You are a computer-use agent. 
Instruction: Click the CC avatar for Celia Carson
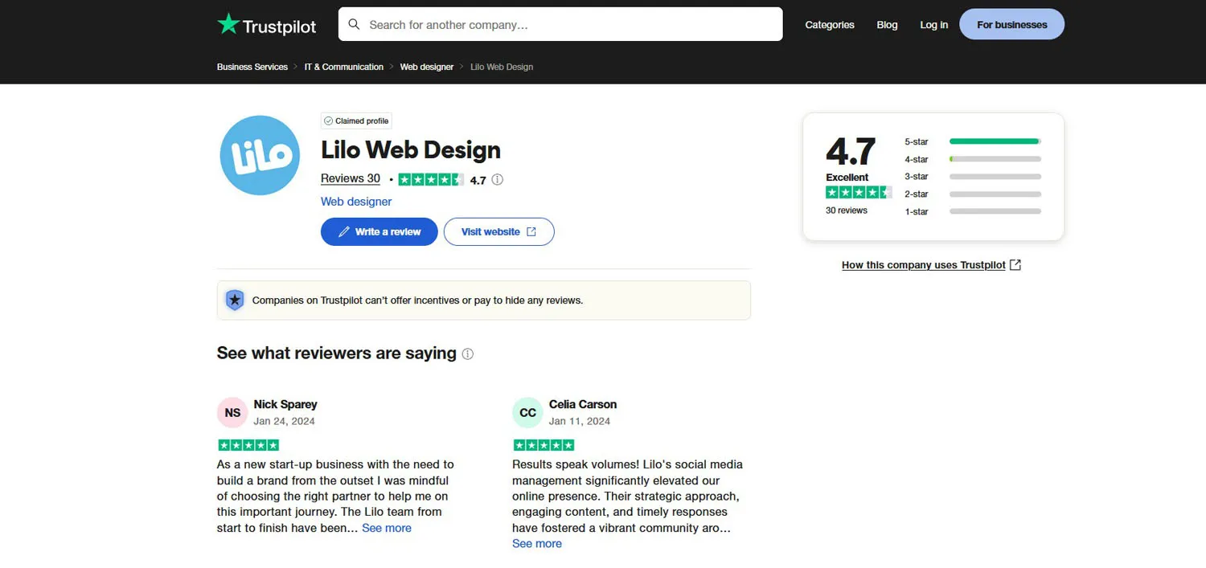tap(527, 413)
